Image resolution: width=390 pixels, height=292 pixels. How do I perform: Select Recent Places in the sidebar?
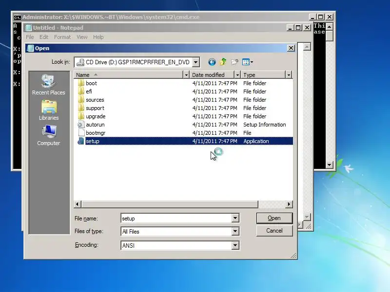[48, 85]
